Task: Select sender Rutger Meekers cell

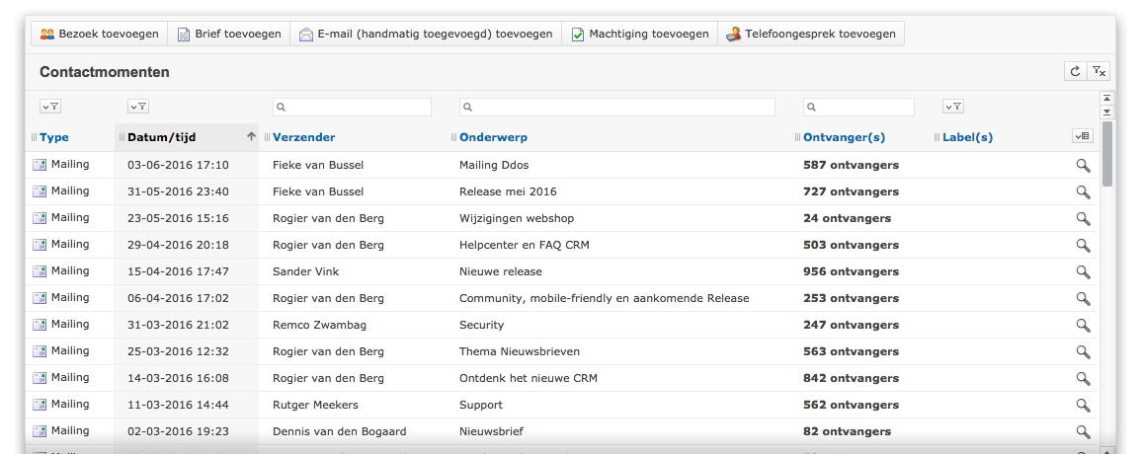Action: tap(315, 405)
